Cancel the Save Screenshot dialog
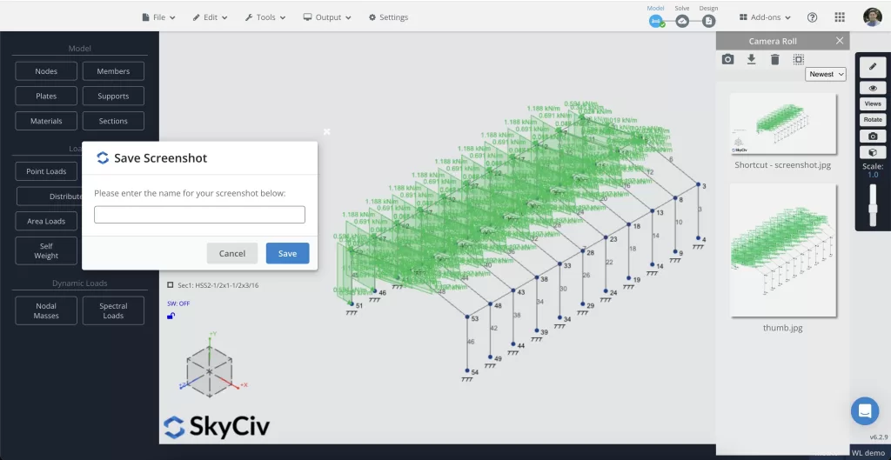Image resolution: width=891 pixels, height=460 pixels. (x=231, y=253)
